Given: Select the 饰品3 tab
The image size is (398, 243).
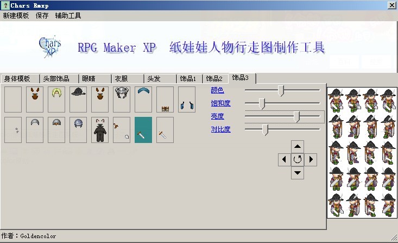Looking at the screenshot, I should pos(242,78).
